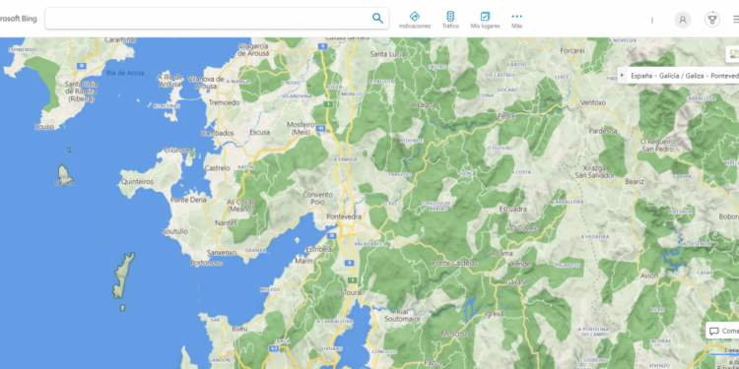Open the Más three-dots menu
This screenshot has width=739, height=369.
click(x=517, y=20)
